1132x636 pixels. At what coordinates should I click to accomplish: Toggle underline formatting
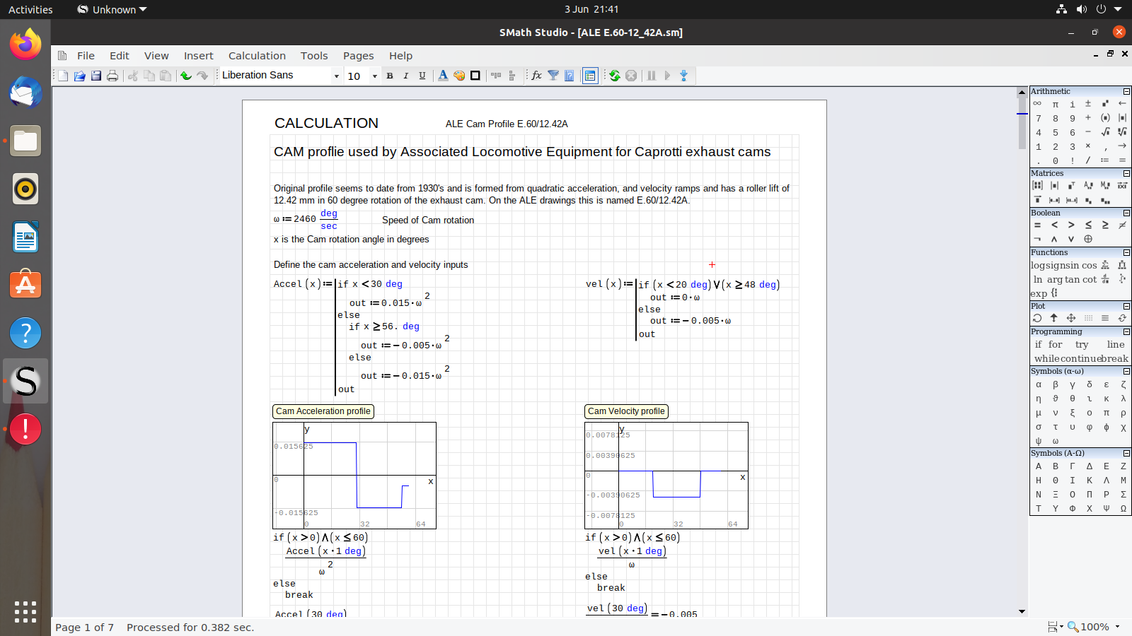pyautogui.click(x=422, y=76)
